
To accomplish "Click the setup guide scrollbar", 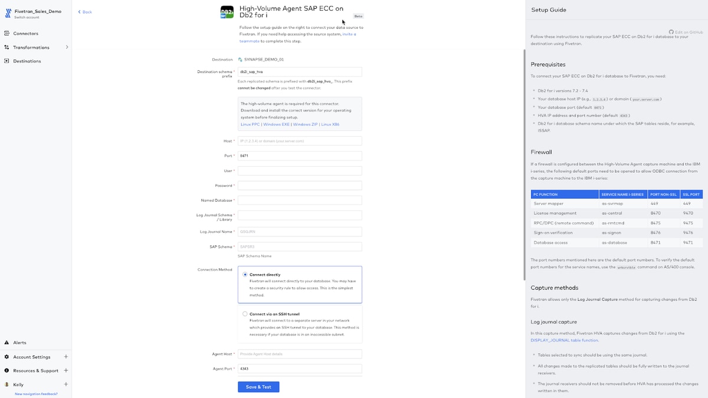I will pyautogui.click(x=525, y=165).
